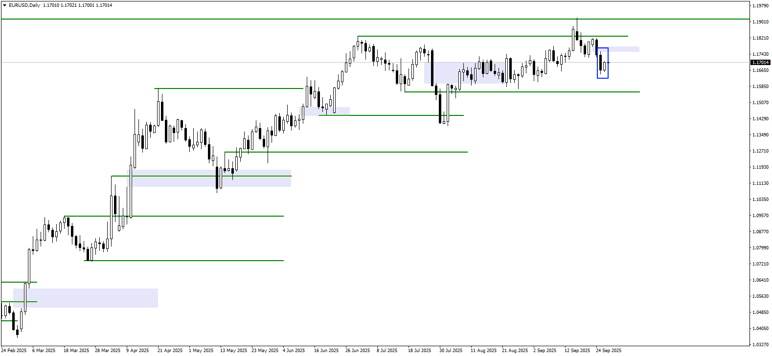772x356 pixels.
Task: Click the 8 Jul 2025 date label
Action: pos(387,351)
